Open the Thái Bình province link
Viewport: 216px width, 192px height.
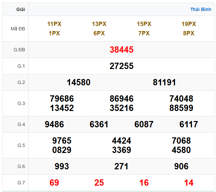tap(200, 9)
